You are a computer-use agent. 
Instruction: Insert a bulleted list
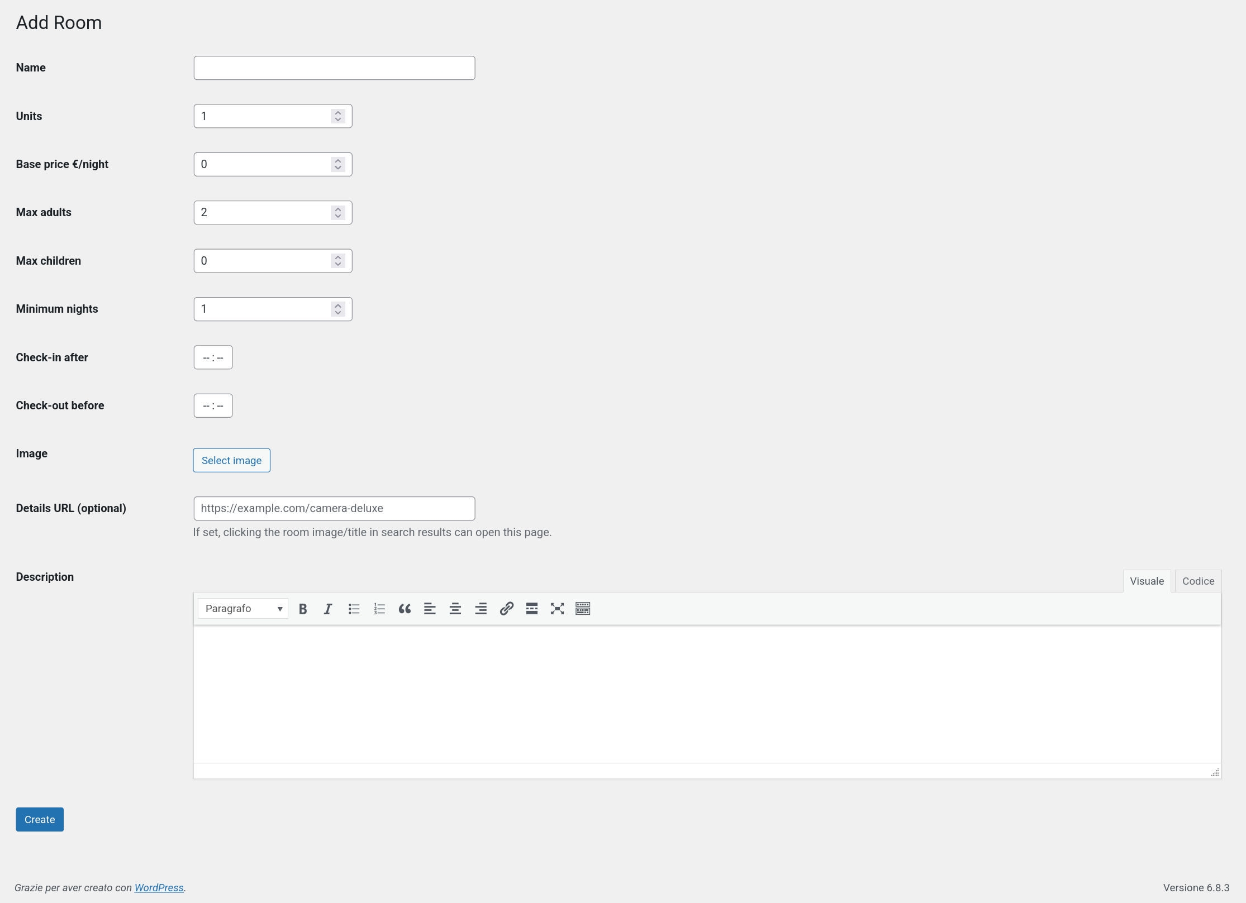point(354,609)
